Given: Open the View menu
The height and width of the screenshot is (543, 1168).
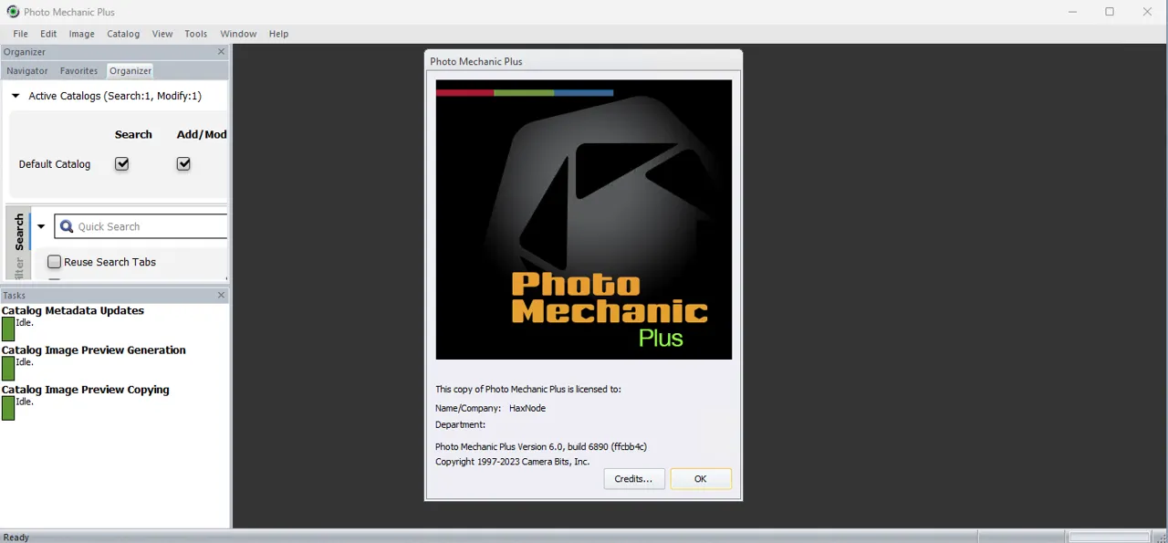Looking at the screenshot, I should (x=162, y=34).
